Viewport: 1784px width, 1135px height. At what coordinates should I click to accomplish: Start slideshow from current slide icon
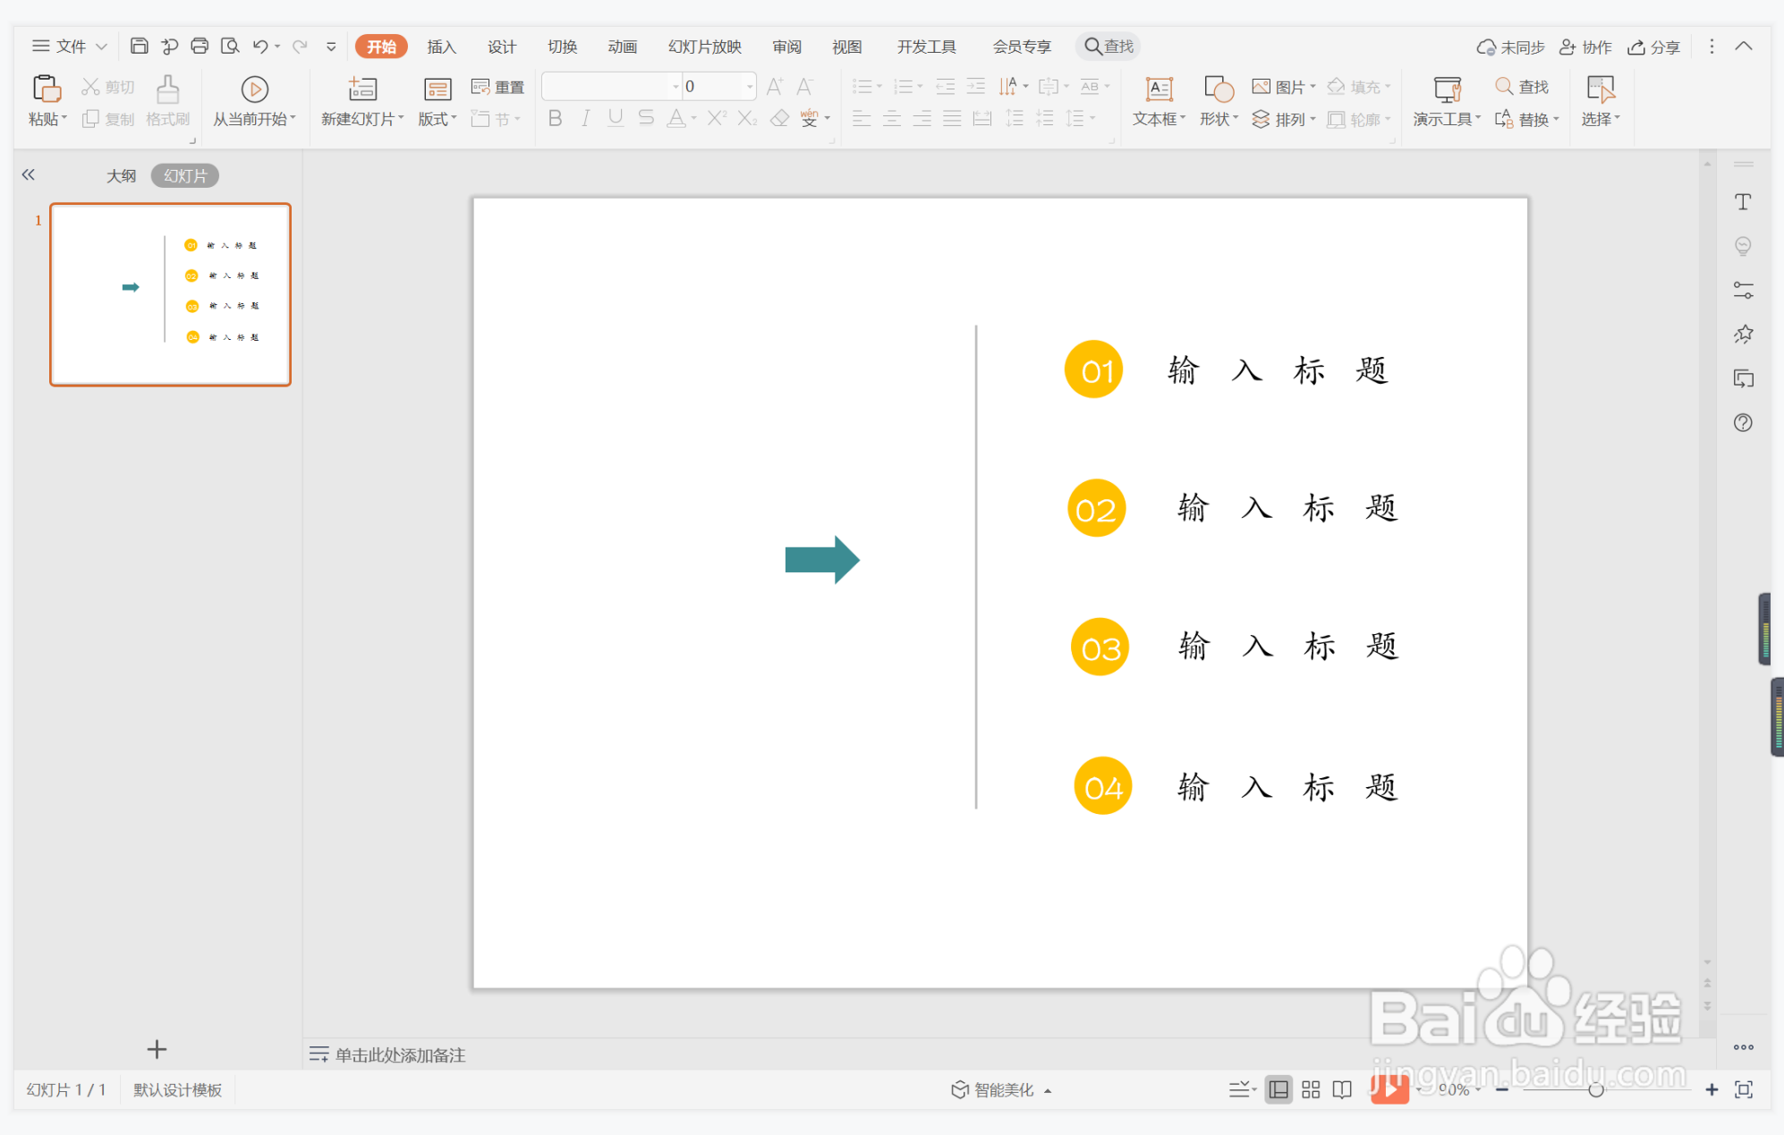click(254, 89)
